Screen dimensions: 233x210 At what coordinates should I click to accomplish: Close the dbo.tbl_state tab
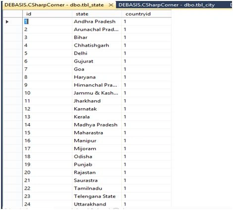pyautogui.click(x=111, y=5)
